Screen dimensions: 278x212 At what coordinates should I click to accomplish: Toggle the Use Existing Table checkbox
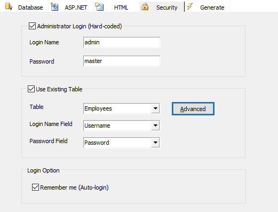click(31, 89)
